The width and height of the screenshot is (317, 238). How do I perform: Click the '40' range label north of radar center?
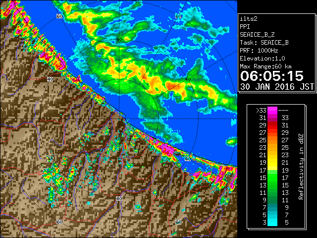coord(119,39)
